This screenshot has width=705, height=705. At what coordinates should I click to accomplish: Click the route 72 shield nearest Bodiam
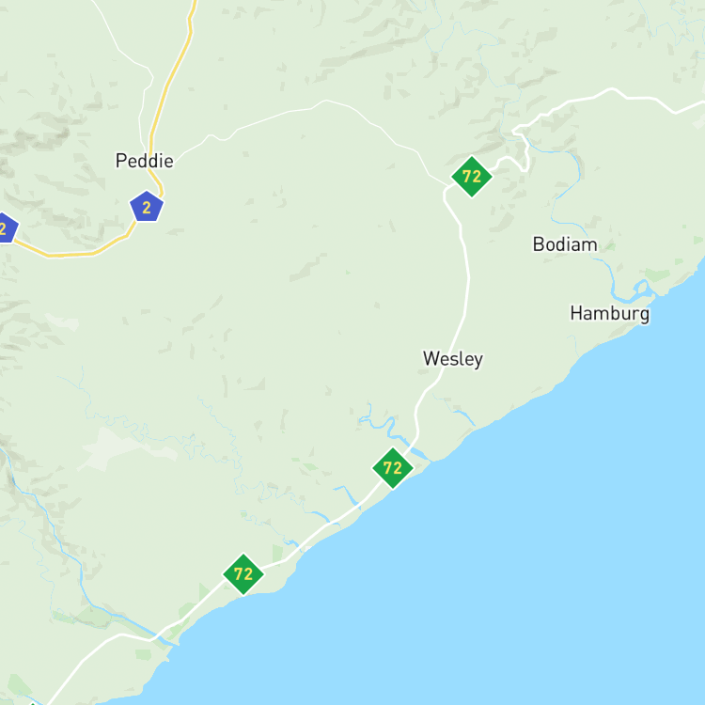472,177
